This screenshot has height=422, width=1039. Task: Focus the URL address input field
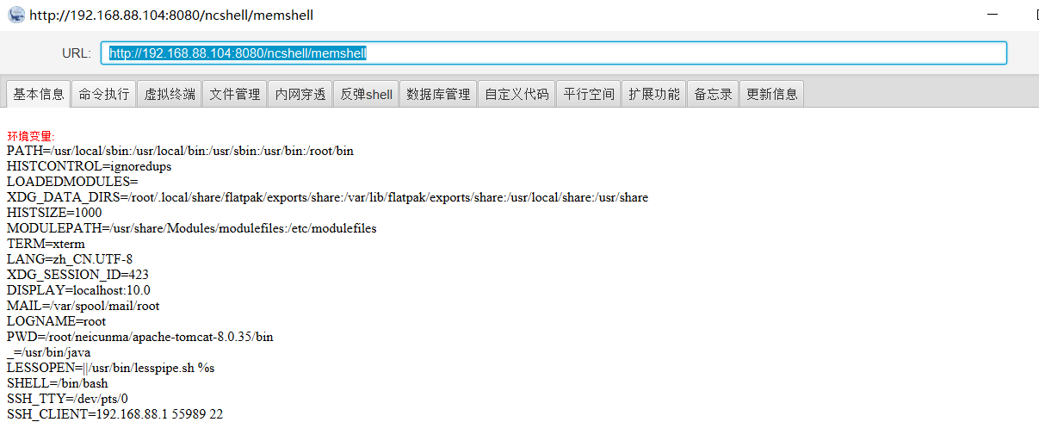[553, 53]
